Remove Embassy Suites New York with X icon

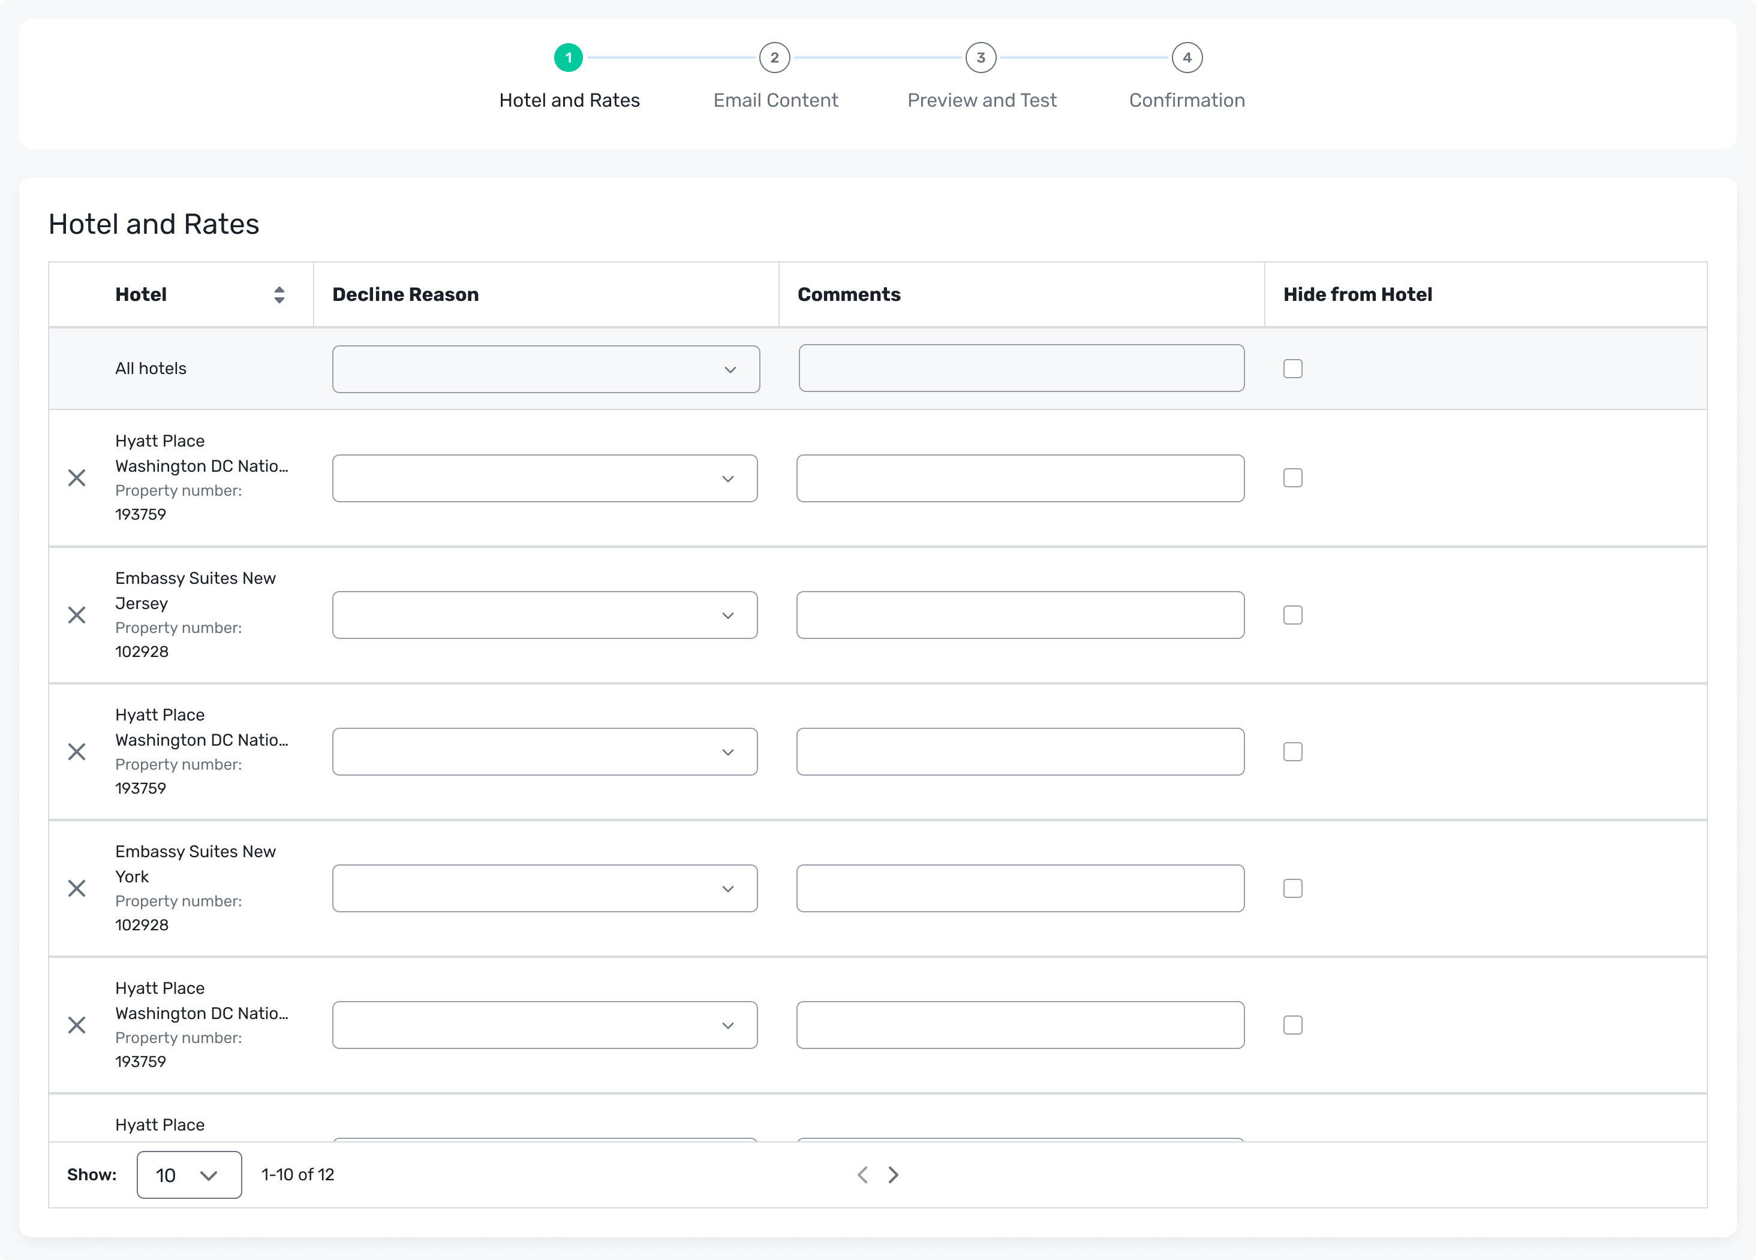click(x=77, y=888)
